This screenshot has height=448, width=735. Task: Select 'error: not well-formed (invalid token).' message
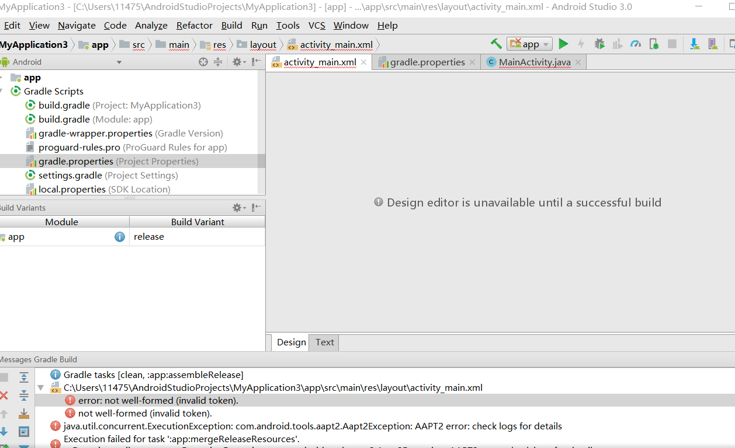(158, 400)
